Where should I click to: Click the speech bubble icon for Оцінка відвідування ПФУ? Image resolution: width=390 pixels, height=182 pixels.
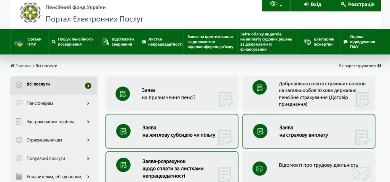(345, 42)
